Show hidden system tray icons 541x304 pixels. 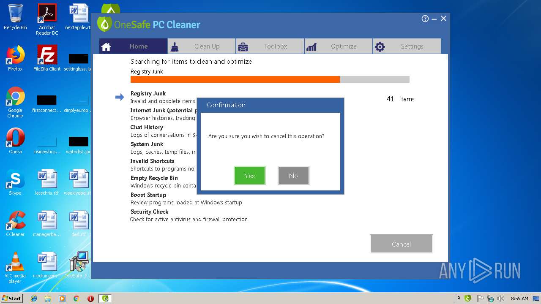(459, 299)
